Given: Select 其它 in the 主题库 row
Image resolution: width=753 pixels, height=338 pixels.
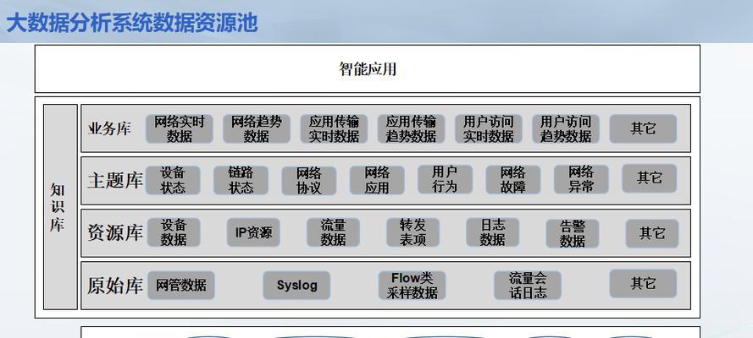Looking at the screenshot, I should click(650, 178).
